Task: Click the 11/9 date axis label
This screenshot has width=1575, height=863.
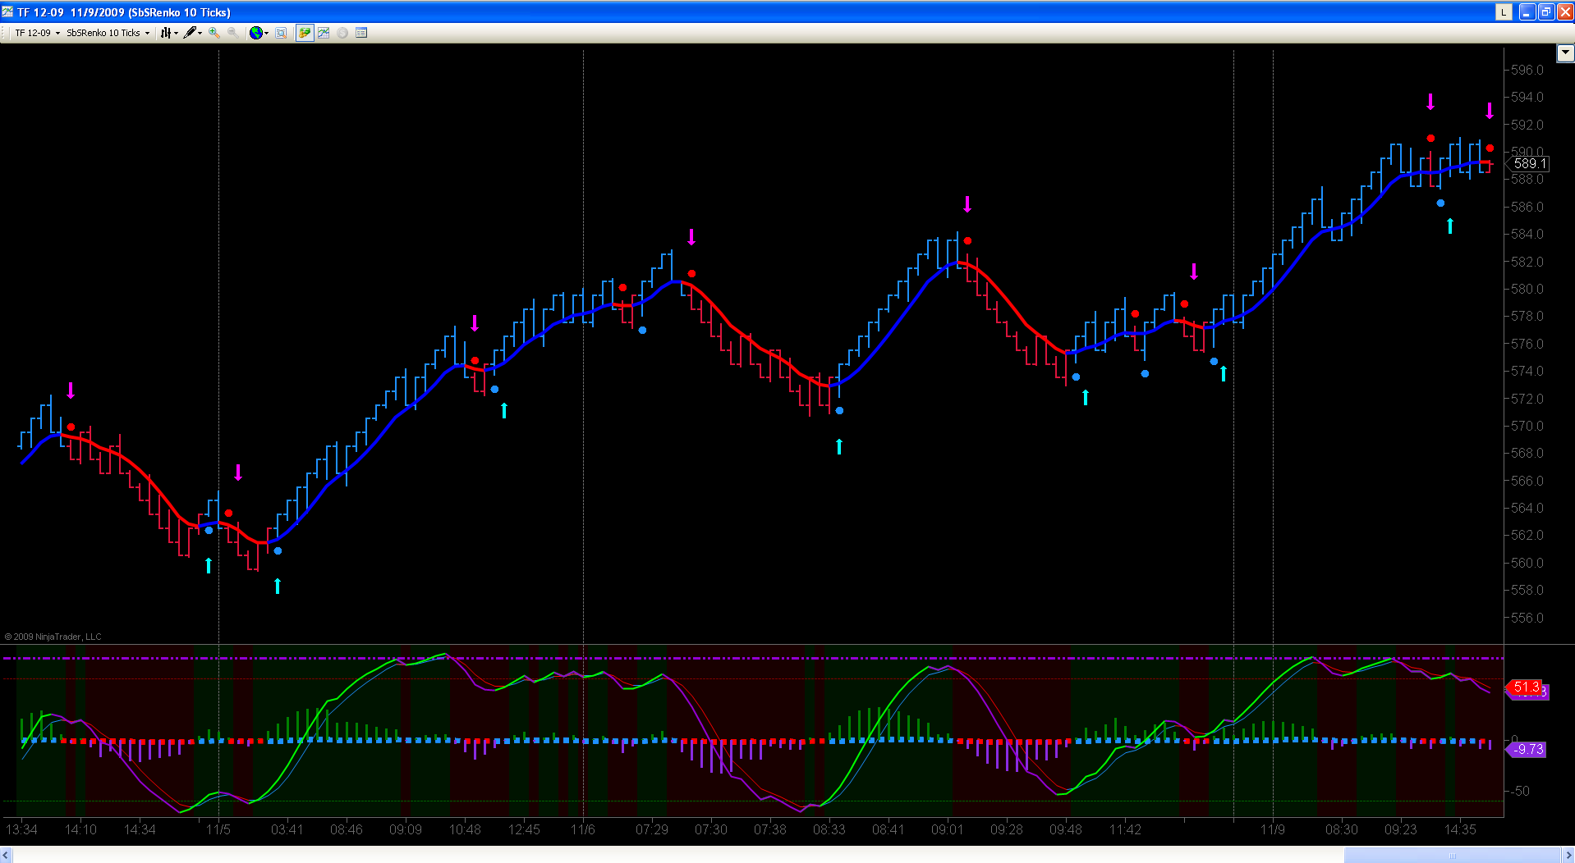Action: [1273, 829]
